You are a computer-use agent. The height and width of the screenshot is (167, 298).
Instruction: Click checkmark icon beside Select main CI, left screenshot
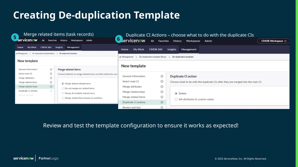pyautogui.click(x=51, y=74)
